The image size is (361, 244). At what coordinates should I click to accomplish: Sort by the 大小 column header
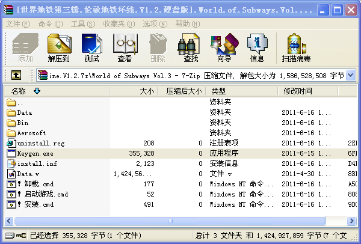[x=134, y=91]
